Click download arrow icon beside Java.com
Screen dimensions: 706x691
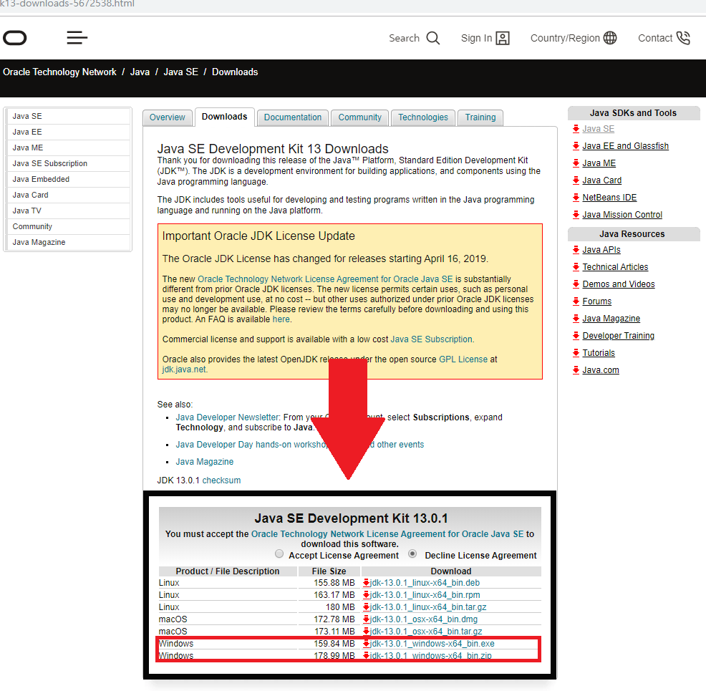(576, 370)
